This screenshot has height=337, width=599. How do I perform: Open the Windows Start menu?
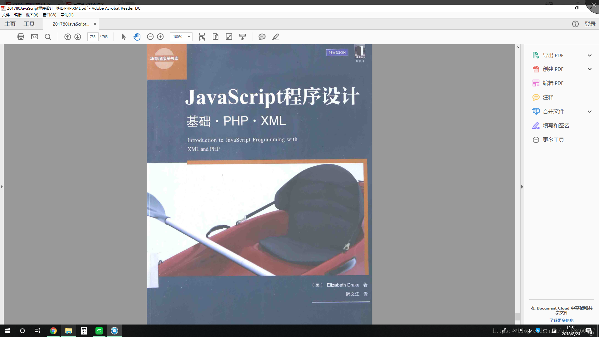[7, 331]
